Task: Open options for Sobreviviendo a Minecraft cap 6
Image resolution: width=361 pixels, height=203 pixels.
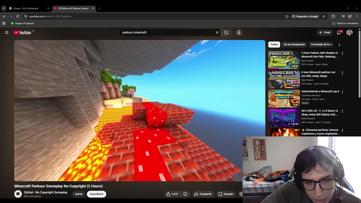Action: click(342, 92)
